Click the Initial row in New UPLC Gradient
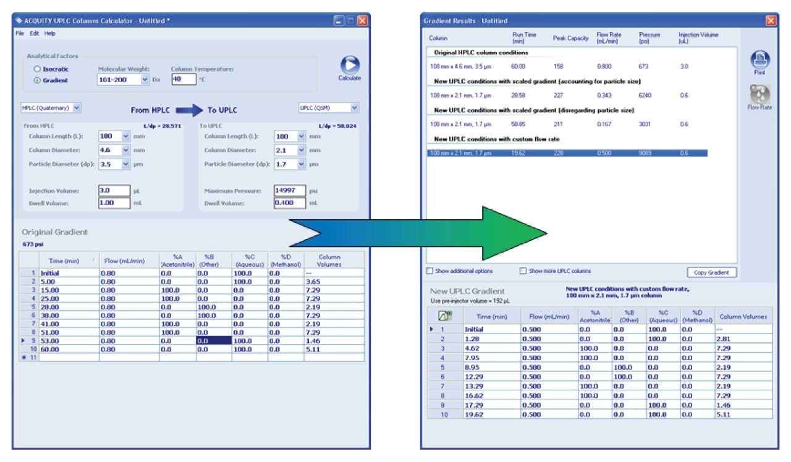The width and height of the screenshot is (791, 462). [x=599, y=329]
